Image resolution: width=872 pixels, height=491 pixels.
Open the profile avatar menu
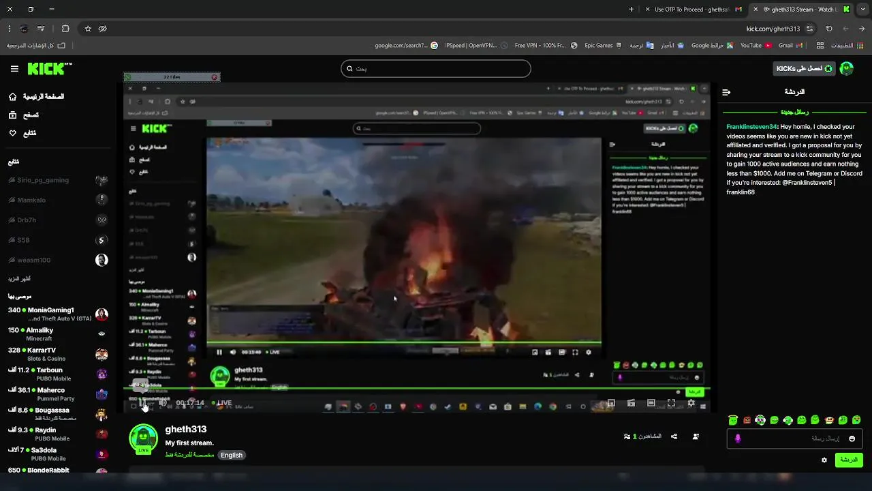pyautogui.click(x=847, y=68)
